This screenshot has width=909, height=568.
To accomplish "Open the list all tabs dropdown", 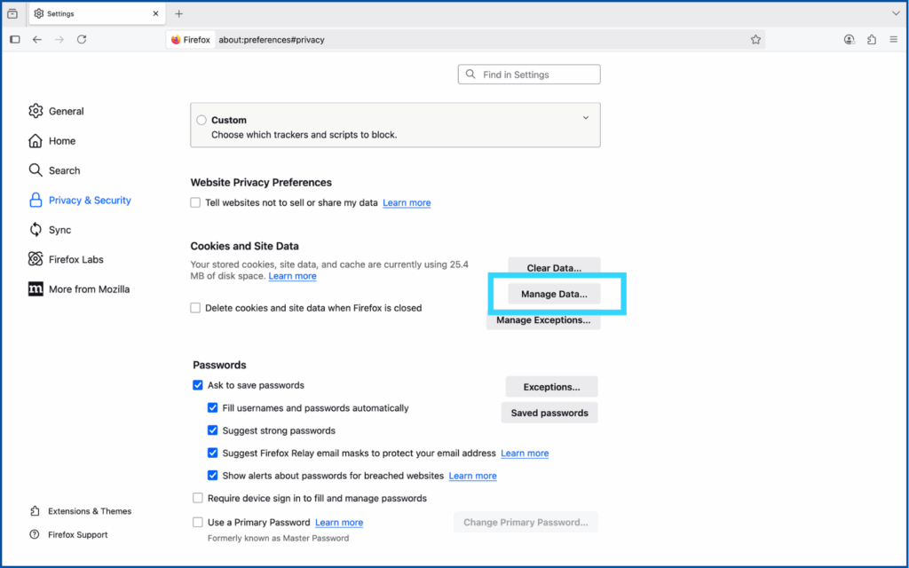I will tap(895, 14).
